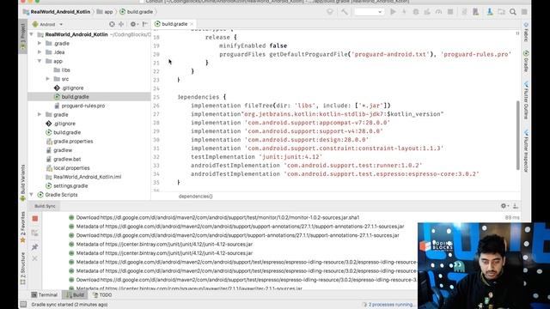The width and height of the screenshot is (550, 309).
Task: Open the Build Variants side tab
Action: tap(23, 182)
